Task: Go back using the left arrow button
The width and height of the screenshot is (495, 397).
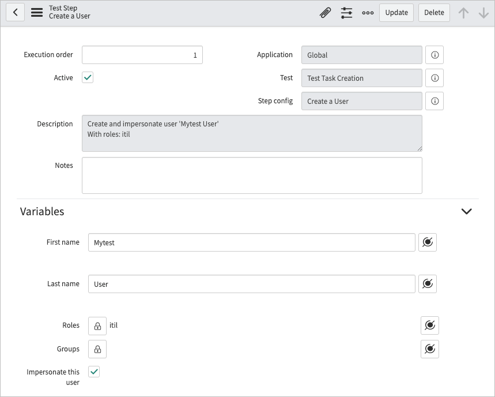Action: pyautogui.click(x=15, y=12)
